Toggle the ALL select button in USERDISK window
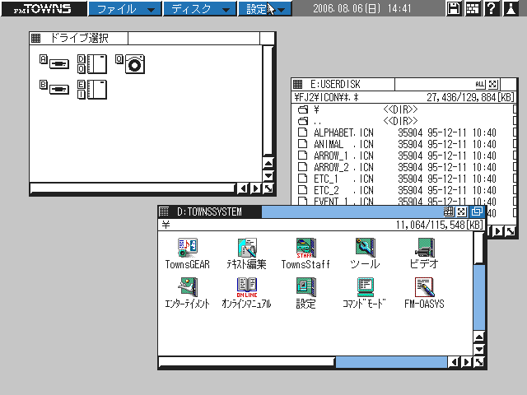 coord(479,85)
